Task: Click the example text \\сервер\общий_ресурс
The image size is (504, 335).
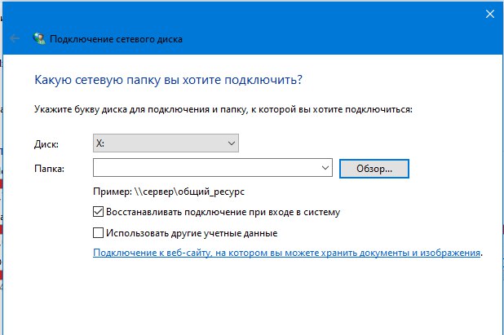Action: pos(190,192)
